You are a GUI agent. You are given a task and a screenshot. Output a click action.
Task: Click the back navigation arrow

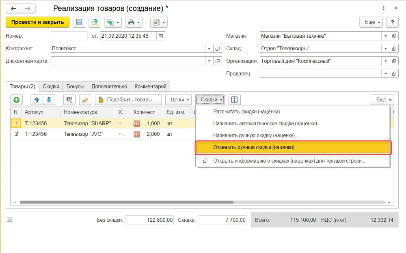pos(13,9)
